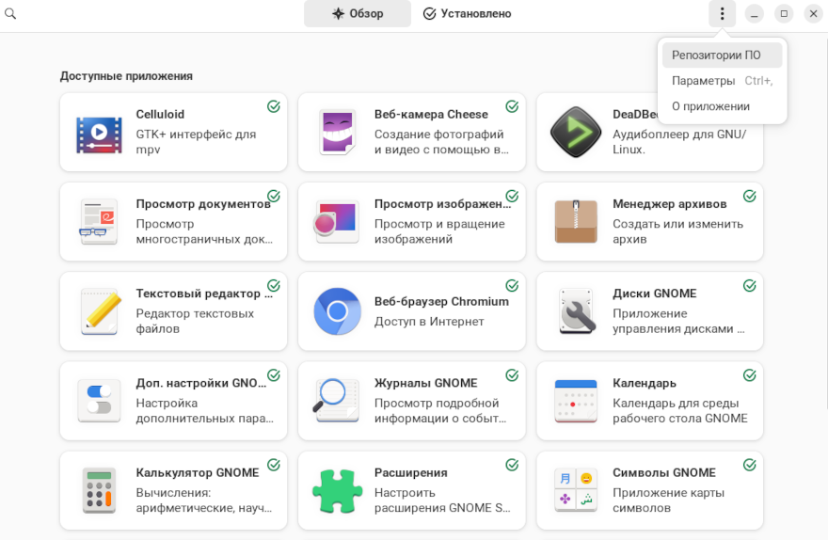The image size is (828, 540).
Task: Select the Archive Manager box icon
Action: 575,222
